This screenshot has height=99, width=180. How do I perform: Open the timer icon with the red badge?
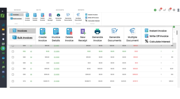[x=169, y=10]
